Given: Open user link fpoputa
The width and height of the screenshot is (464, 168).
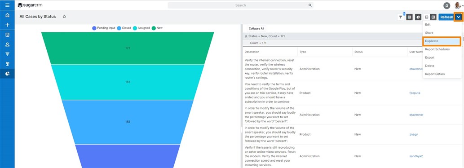Looking at the screenshot, I should [x=415, y=93].
